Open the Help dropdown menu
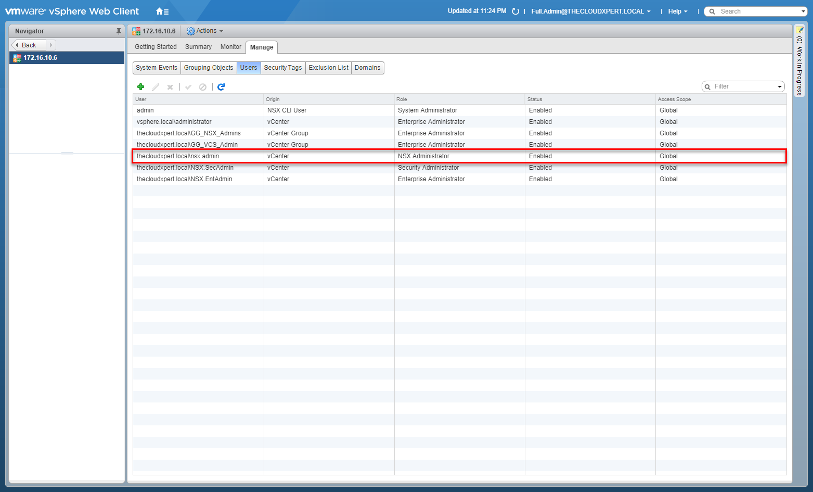The image size is (813, 492). [677, 11]
